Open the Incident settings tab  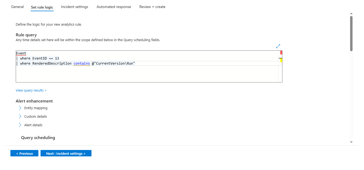point(74,7)
